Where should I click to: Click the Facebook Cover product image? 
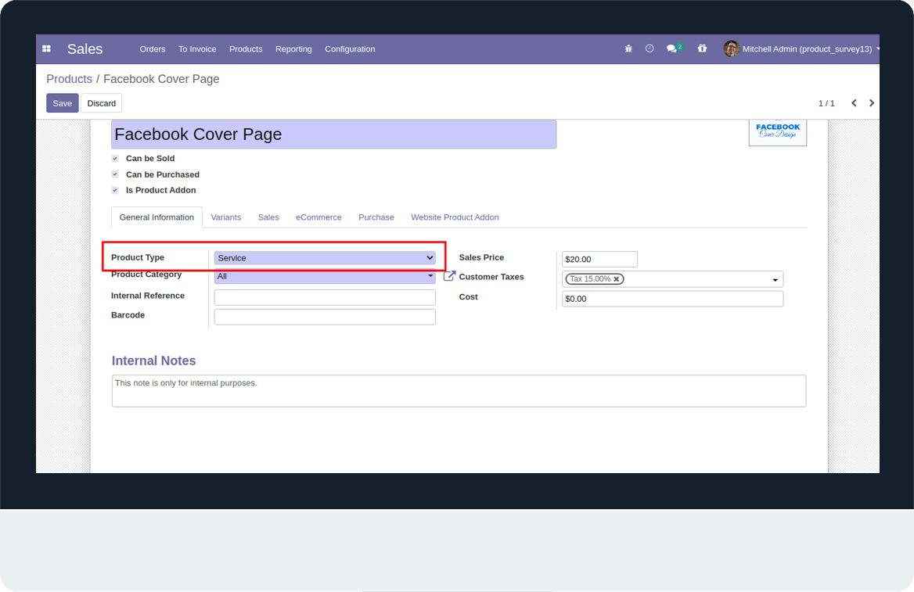pyautogui.click(x=778, y=132)
